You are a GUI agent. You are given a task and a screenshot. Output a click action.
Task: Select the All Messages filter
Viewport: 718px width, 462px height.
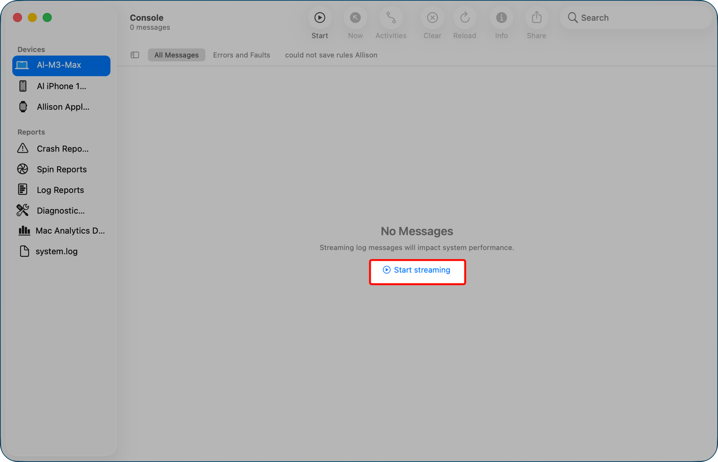[x=176, y=55]
